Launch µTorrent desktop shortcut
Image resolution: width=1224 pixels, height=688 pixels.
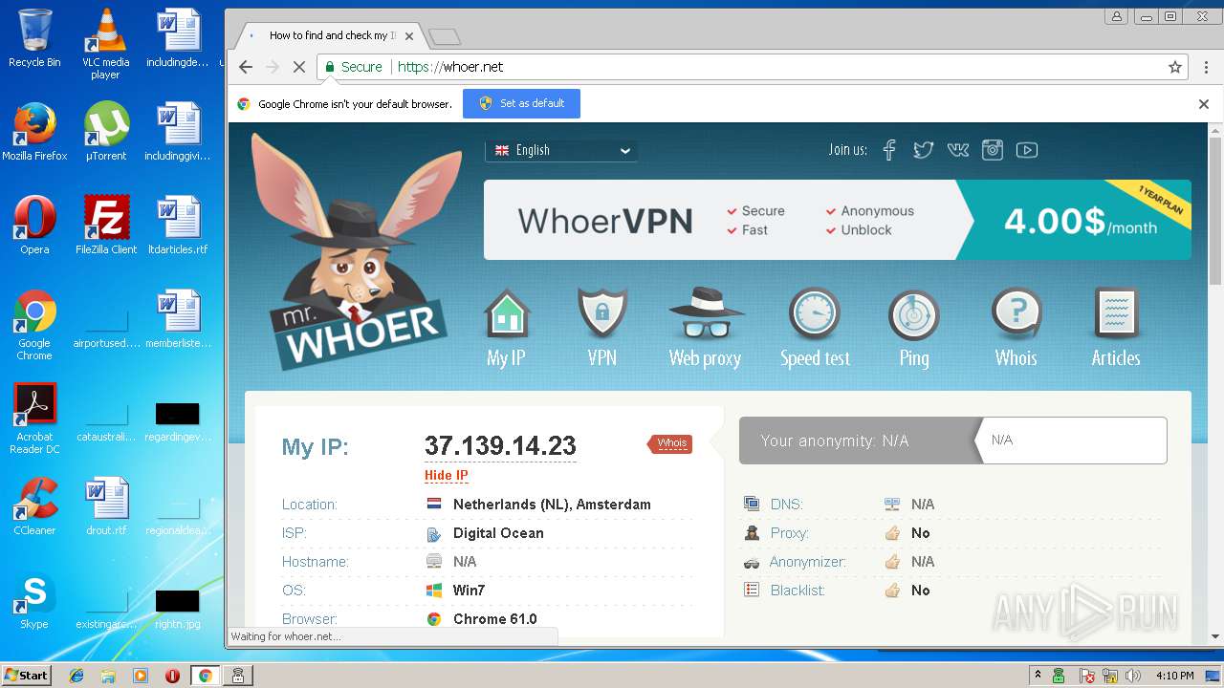click(x=105, y=131)
